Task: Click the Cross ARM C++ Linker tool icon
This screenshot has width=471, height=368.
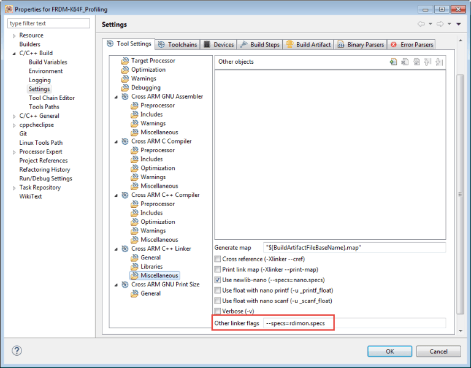Action: [x=125, y=249]
